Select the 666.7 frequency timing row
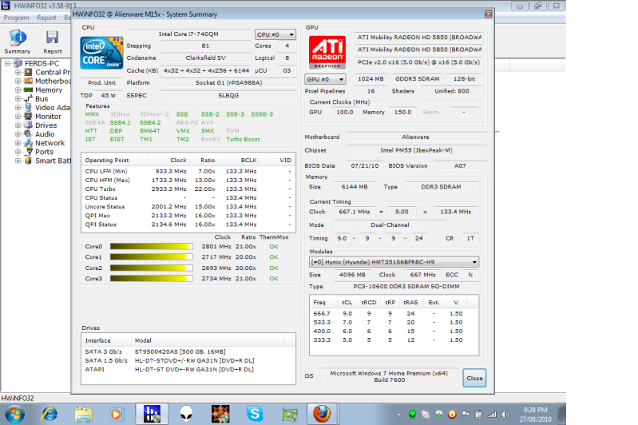The height and width of the screenshot is (425, 638). tap(394, 314)
